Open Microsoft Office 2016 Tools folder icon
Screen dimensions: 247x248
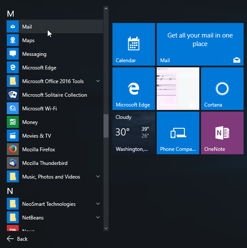13,81
